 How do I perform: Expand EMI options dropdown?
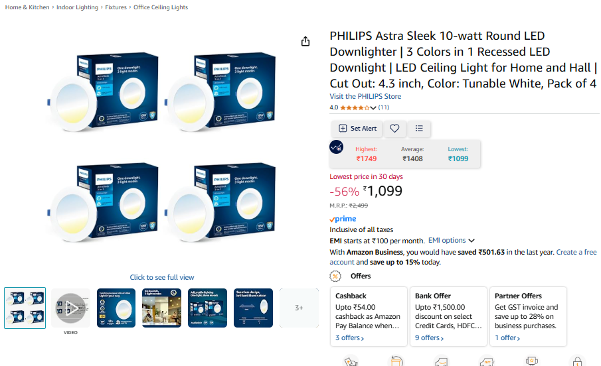(x=451, y=241)
